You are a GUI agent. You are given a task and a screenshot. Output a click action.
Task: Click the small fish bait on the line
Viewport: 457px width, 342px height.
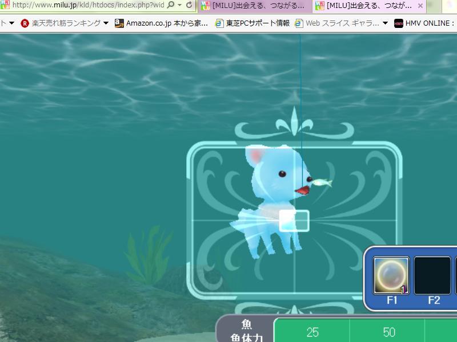tap(322, 182)
